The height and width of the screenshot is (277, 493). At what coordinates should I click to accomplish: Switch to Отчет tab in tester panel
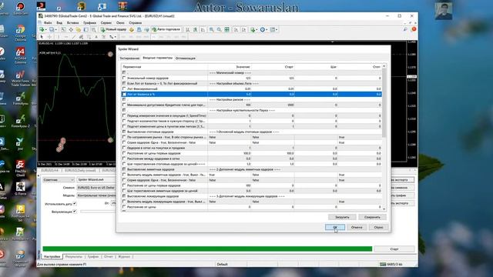pos(108,256)
